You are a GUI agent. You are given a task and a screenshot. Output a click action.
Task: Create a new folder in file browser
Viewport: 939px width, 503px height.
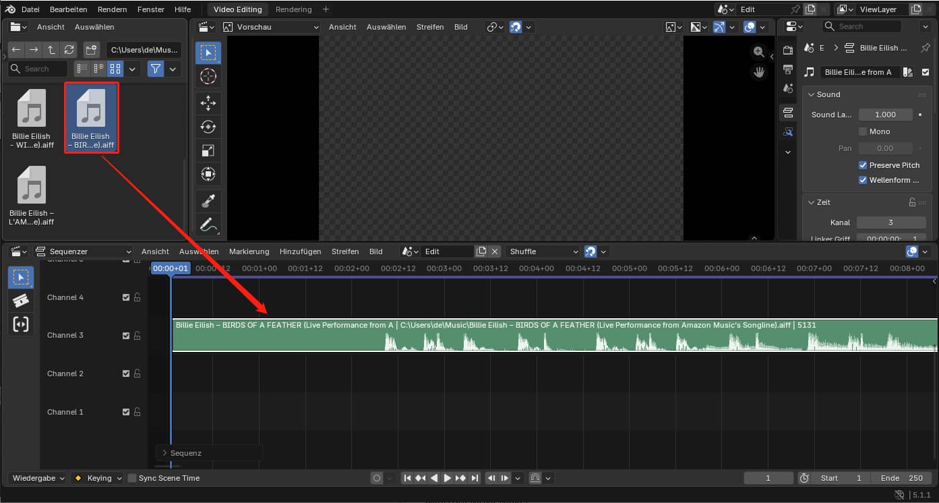(x=92, y=50)
